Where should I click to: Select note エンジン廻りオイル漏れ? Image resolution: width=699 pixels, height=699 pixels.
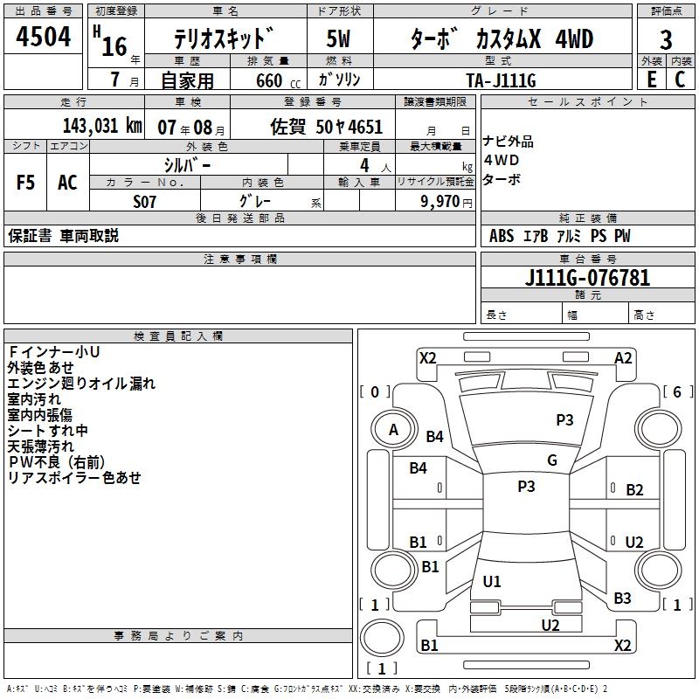(81, 384)
